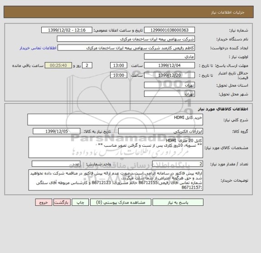Click the جزئیات اطلاعات نیاز header title
Image resolution: width=261 pixels, height=253 pixels.
[227, 13]
